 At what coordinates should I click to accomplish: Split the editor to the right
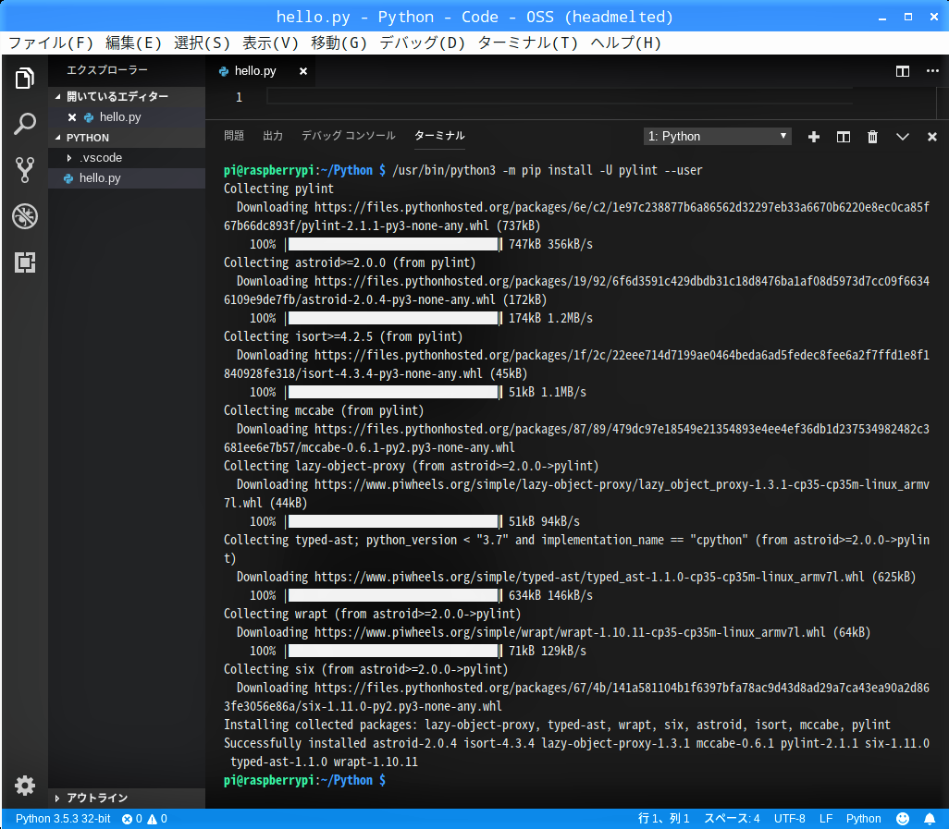tap(903, 71)
